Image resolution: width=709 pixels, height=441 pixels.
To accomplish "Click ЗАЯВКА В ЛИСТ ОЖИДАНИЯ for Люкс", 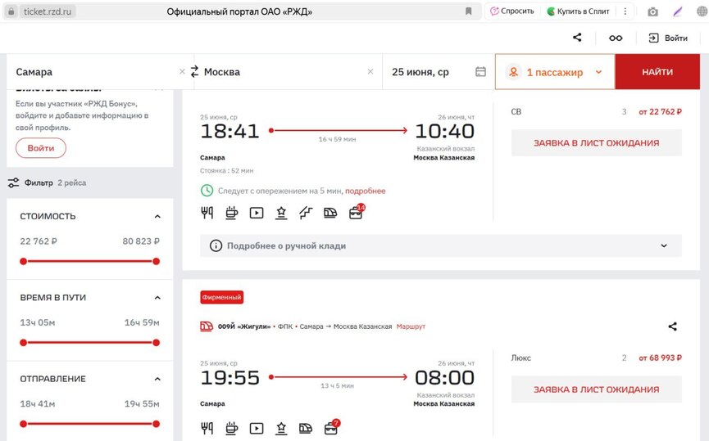I will click(597, 389).
